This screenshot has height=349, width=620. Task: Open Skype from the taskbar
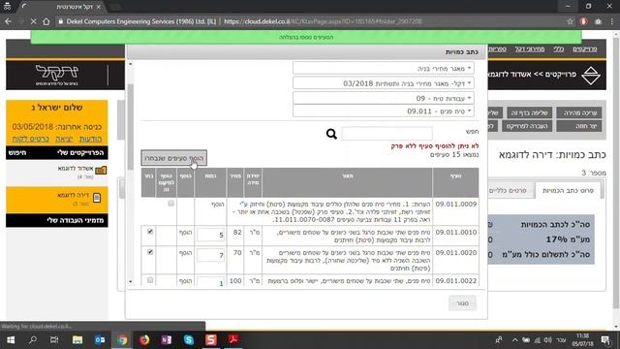pos(189,340)
